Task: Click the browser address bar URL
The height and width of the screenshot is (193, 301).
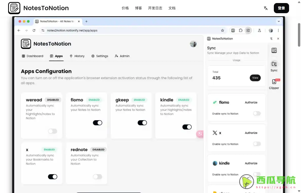Action: (x=72, y=30)
